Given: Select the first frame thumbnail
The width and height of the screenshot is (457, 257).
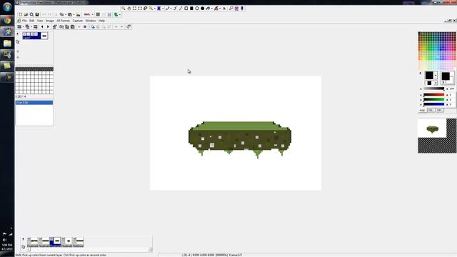Looking at the screenshot, I should point(33,241).
